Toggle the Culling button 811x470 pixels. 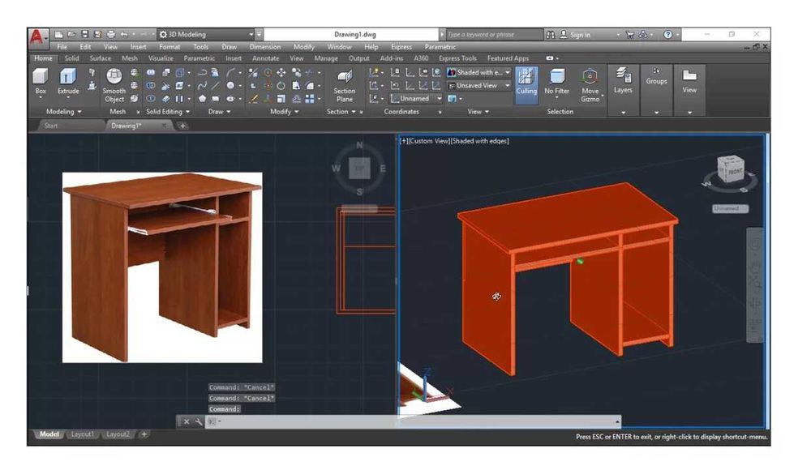526,84
